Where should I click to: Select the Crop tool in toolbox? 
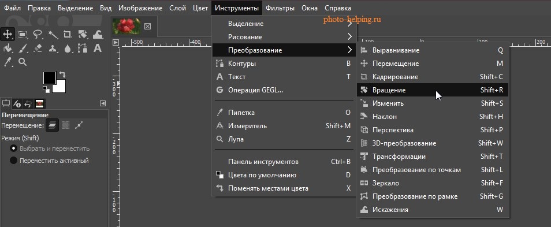coord(68,35)
